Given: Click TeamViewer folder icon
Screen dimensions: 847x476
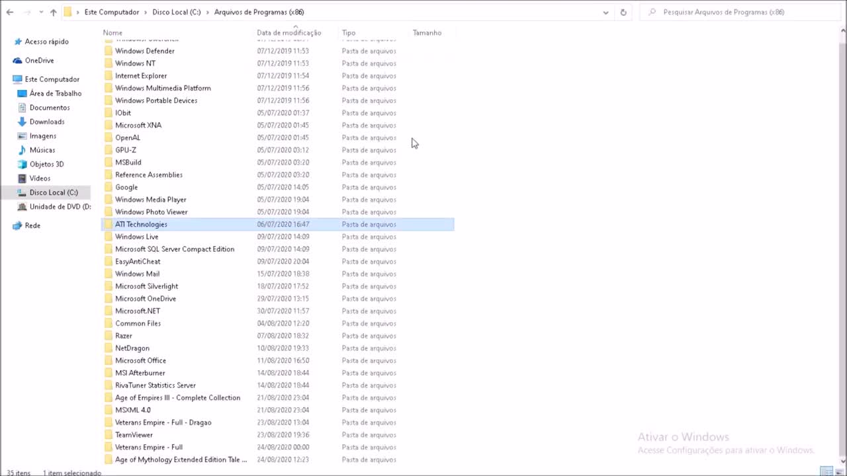Looking at the screenshot, I should coord(109,435).
